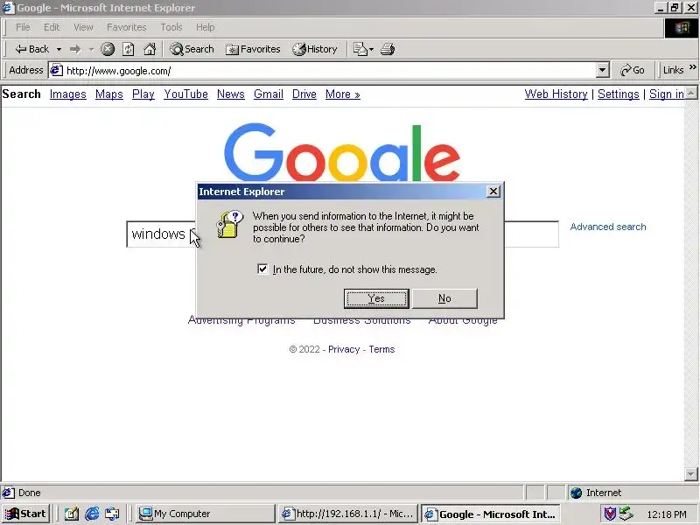The height and width of the screenshot is (525, 700).
Task: Click the Go button beside address bar
Action: (x=632, y=70)
